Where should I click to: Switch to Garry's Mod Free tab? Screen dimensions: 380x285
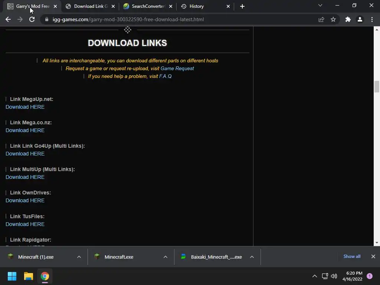[x=32, y=6]
